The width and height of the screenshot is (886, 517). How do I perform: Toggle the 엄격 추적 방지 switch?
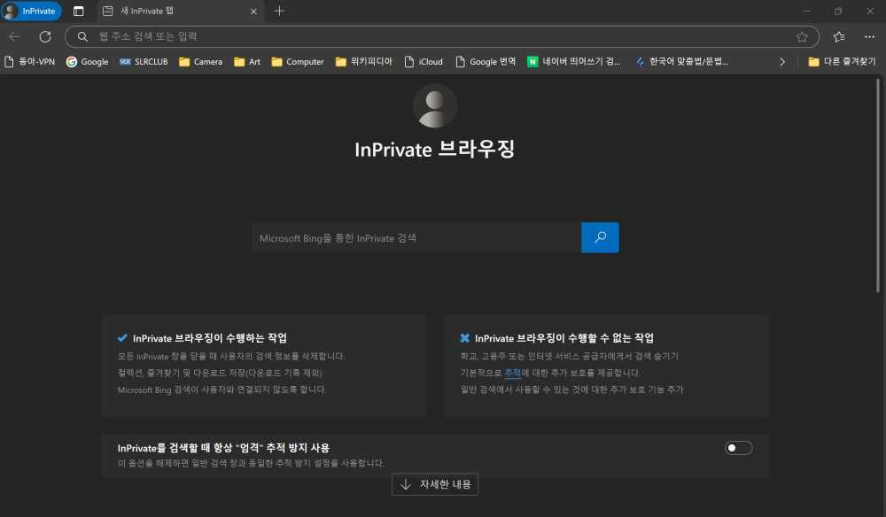(739, 448)
